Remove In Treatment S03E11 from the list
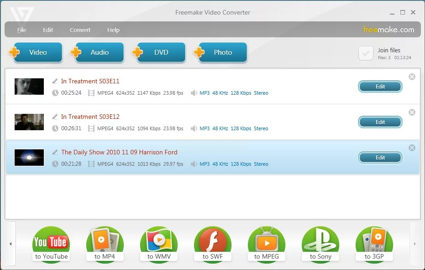This screenshot has width=425, height=270. pyautogui.click(x=412, y=77)
